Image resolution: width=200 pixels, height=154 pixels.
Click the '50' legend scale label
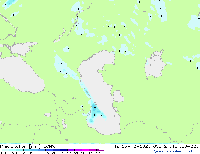point(97,153)
